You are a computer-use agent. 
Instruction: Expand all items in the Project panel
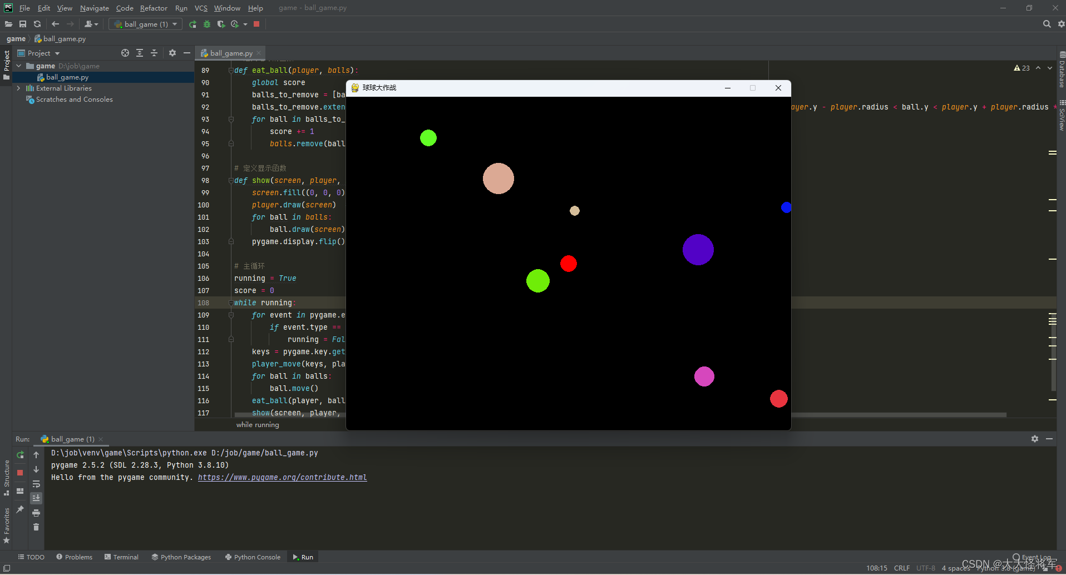tap(140, 53)
